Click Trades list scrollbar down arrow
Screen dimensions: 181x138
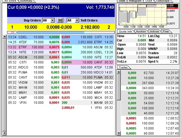point(119,133)
